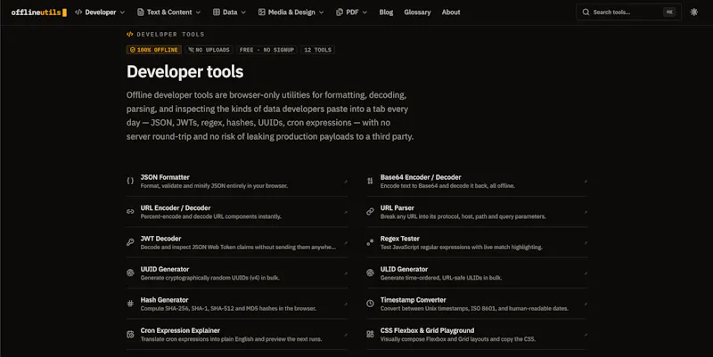Click the arrow on UUID Generator row
This screenshot has width=713, height=357.
pos(346,273)
